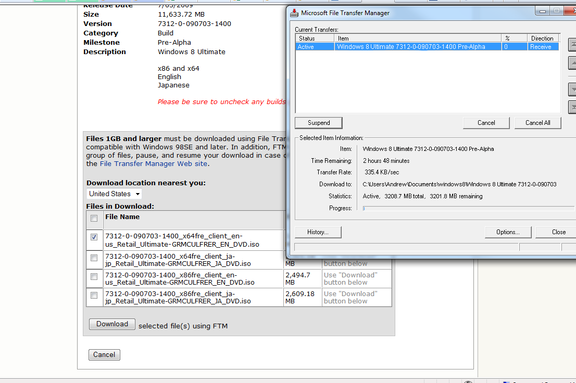The height and width of the screenshot is (383, 576).
Task: Click the 7312-0-090703-1400 version value on page
Action: (194, 24)
